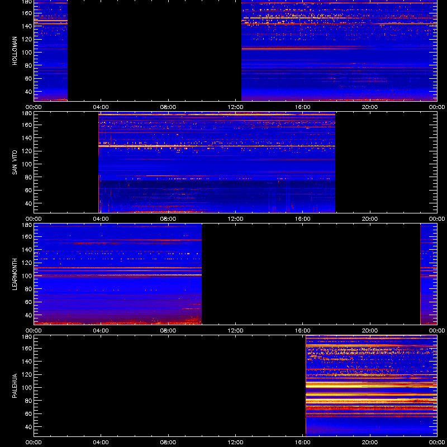Click the LEARMONTH station axis label
Screen dimensions: 447x447
15,274
